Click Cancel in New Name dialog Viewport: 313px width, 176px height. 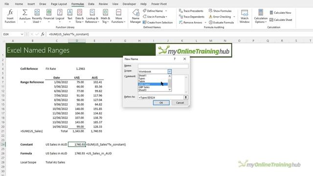[x=180, y=103]
